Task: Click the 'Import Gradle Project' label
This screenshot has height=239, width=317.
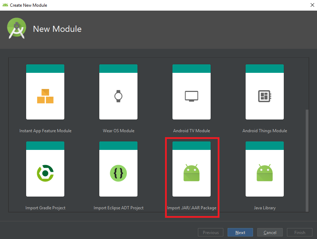Action: pos(46,208)
